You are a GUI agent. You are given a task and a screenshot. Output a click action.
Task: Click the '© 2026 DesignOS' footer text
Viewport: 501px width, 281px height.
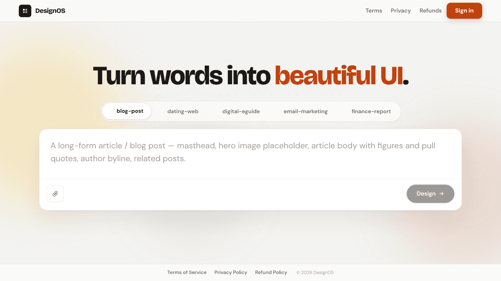point(315,272)
